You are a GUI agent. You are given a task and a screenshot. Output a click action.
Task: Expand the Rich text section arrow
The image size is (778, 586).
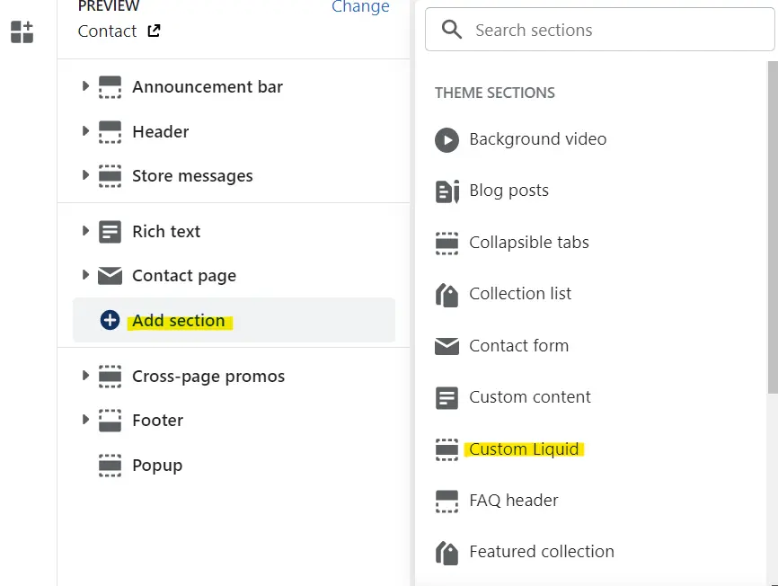85,231
